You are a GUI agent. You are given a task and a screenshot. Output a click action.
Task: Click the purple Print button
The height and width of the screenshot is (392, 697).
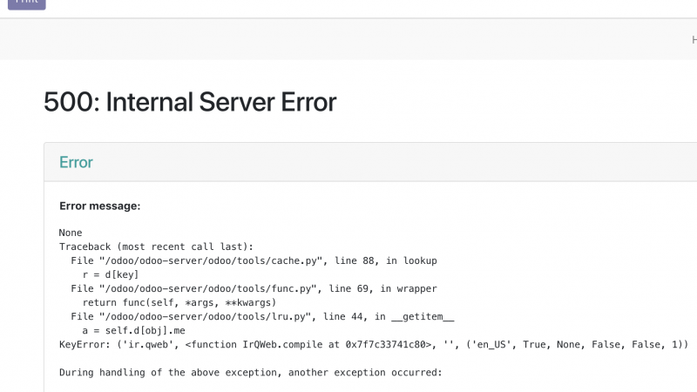coord(26,3)
